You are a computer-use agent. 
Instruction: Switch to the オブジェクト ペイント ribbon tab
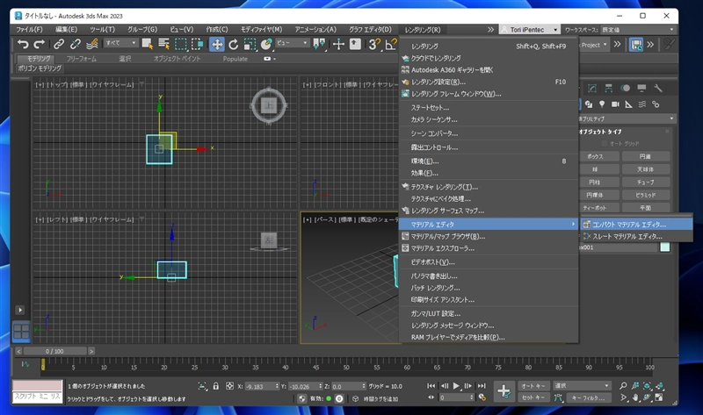(178, 59)
